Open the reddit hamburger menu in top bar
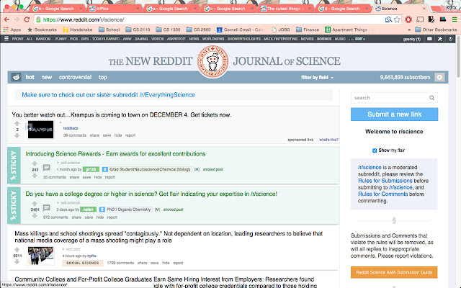This screenshot has height=288, width=461. click(x=6, y=38)
